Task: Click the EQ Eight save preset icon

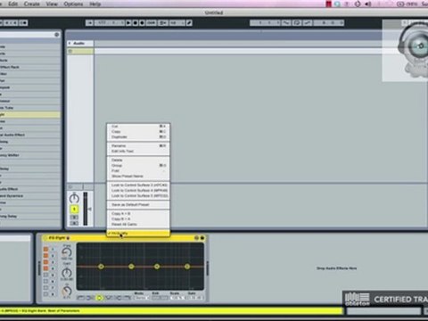Action: click(x=202, y=238)
